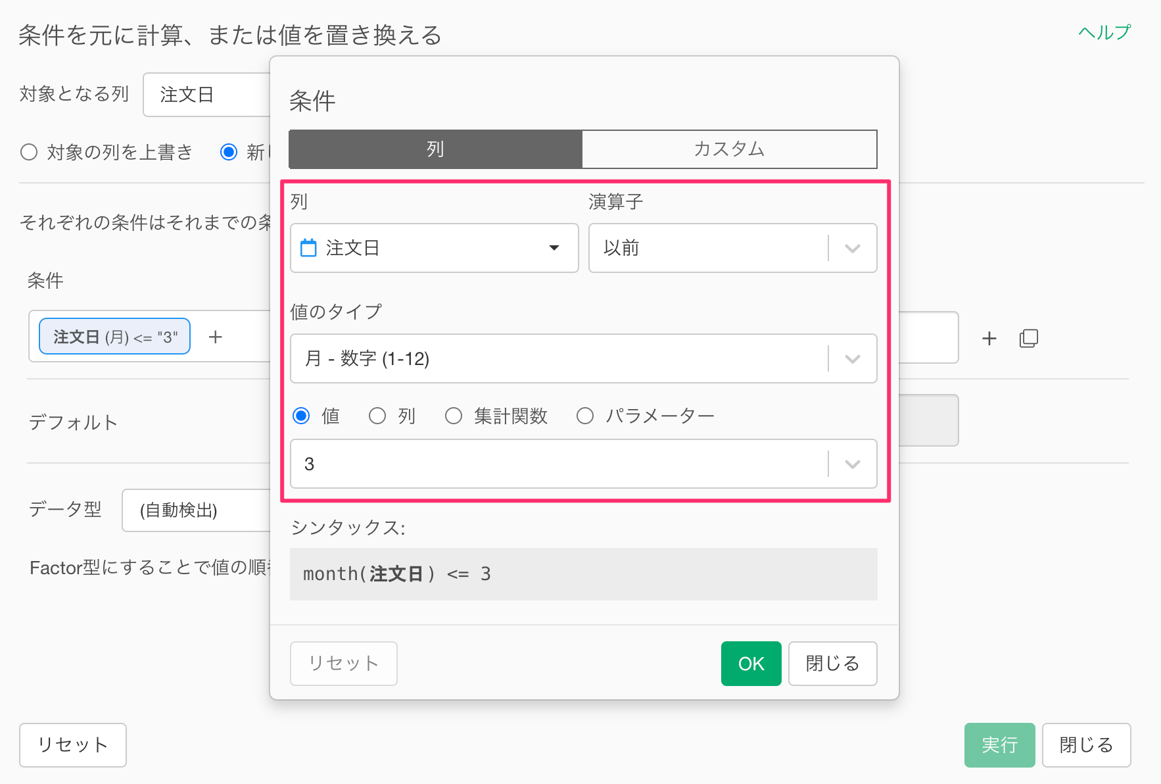Click the 注文日 (月) <= "3" condition chip

pyautogui.click(x=115, y=337)
